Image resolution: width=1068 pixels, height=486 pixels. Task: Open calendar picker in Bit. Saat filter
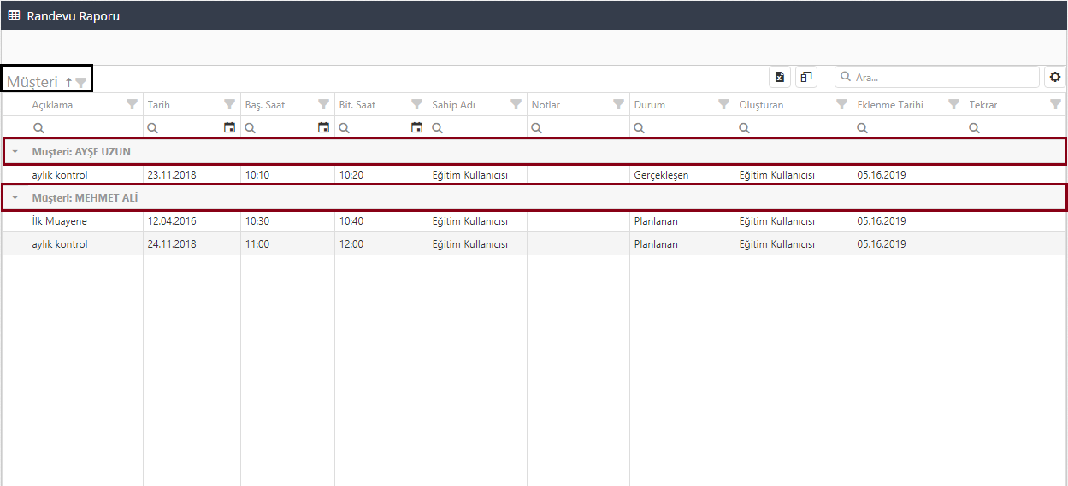[x=416, y=127]
